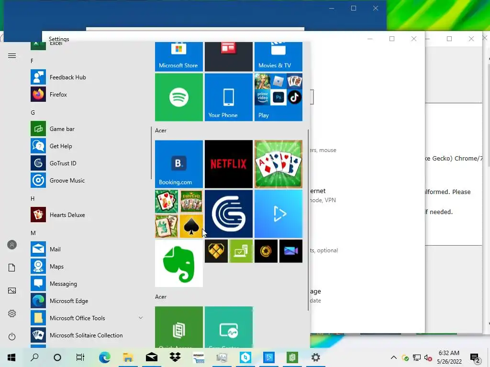Screen dimensions: 490x367
Task: Open Microsoft Solitaire Collection in the app list
Action: [88, 335]
